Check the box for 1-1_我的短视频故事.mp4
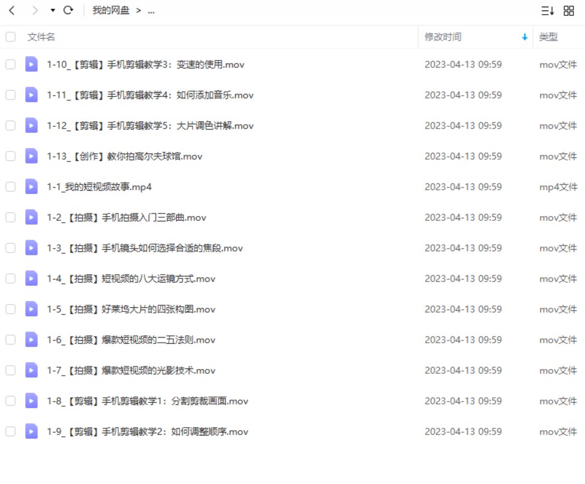The height and width of the screenshot is (484, 585). click(x=10, y=187)
